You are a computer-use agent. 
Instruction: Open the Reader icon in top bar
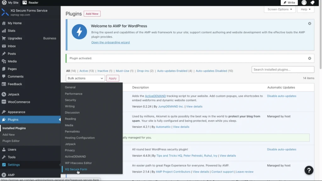click(25, 3)
